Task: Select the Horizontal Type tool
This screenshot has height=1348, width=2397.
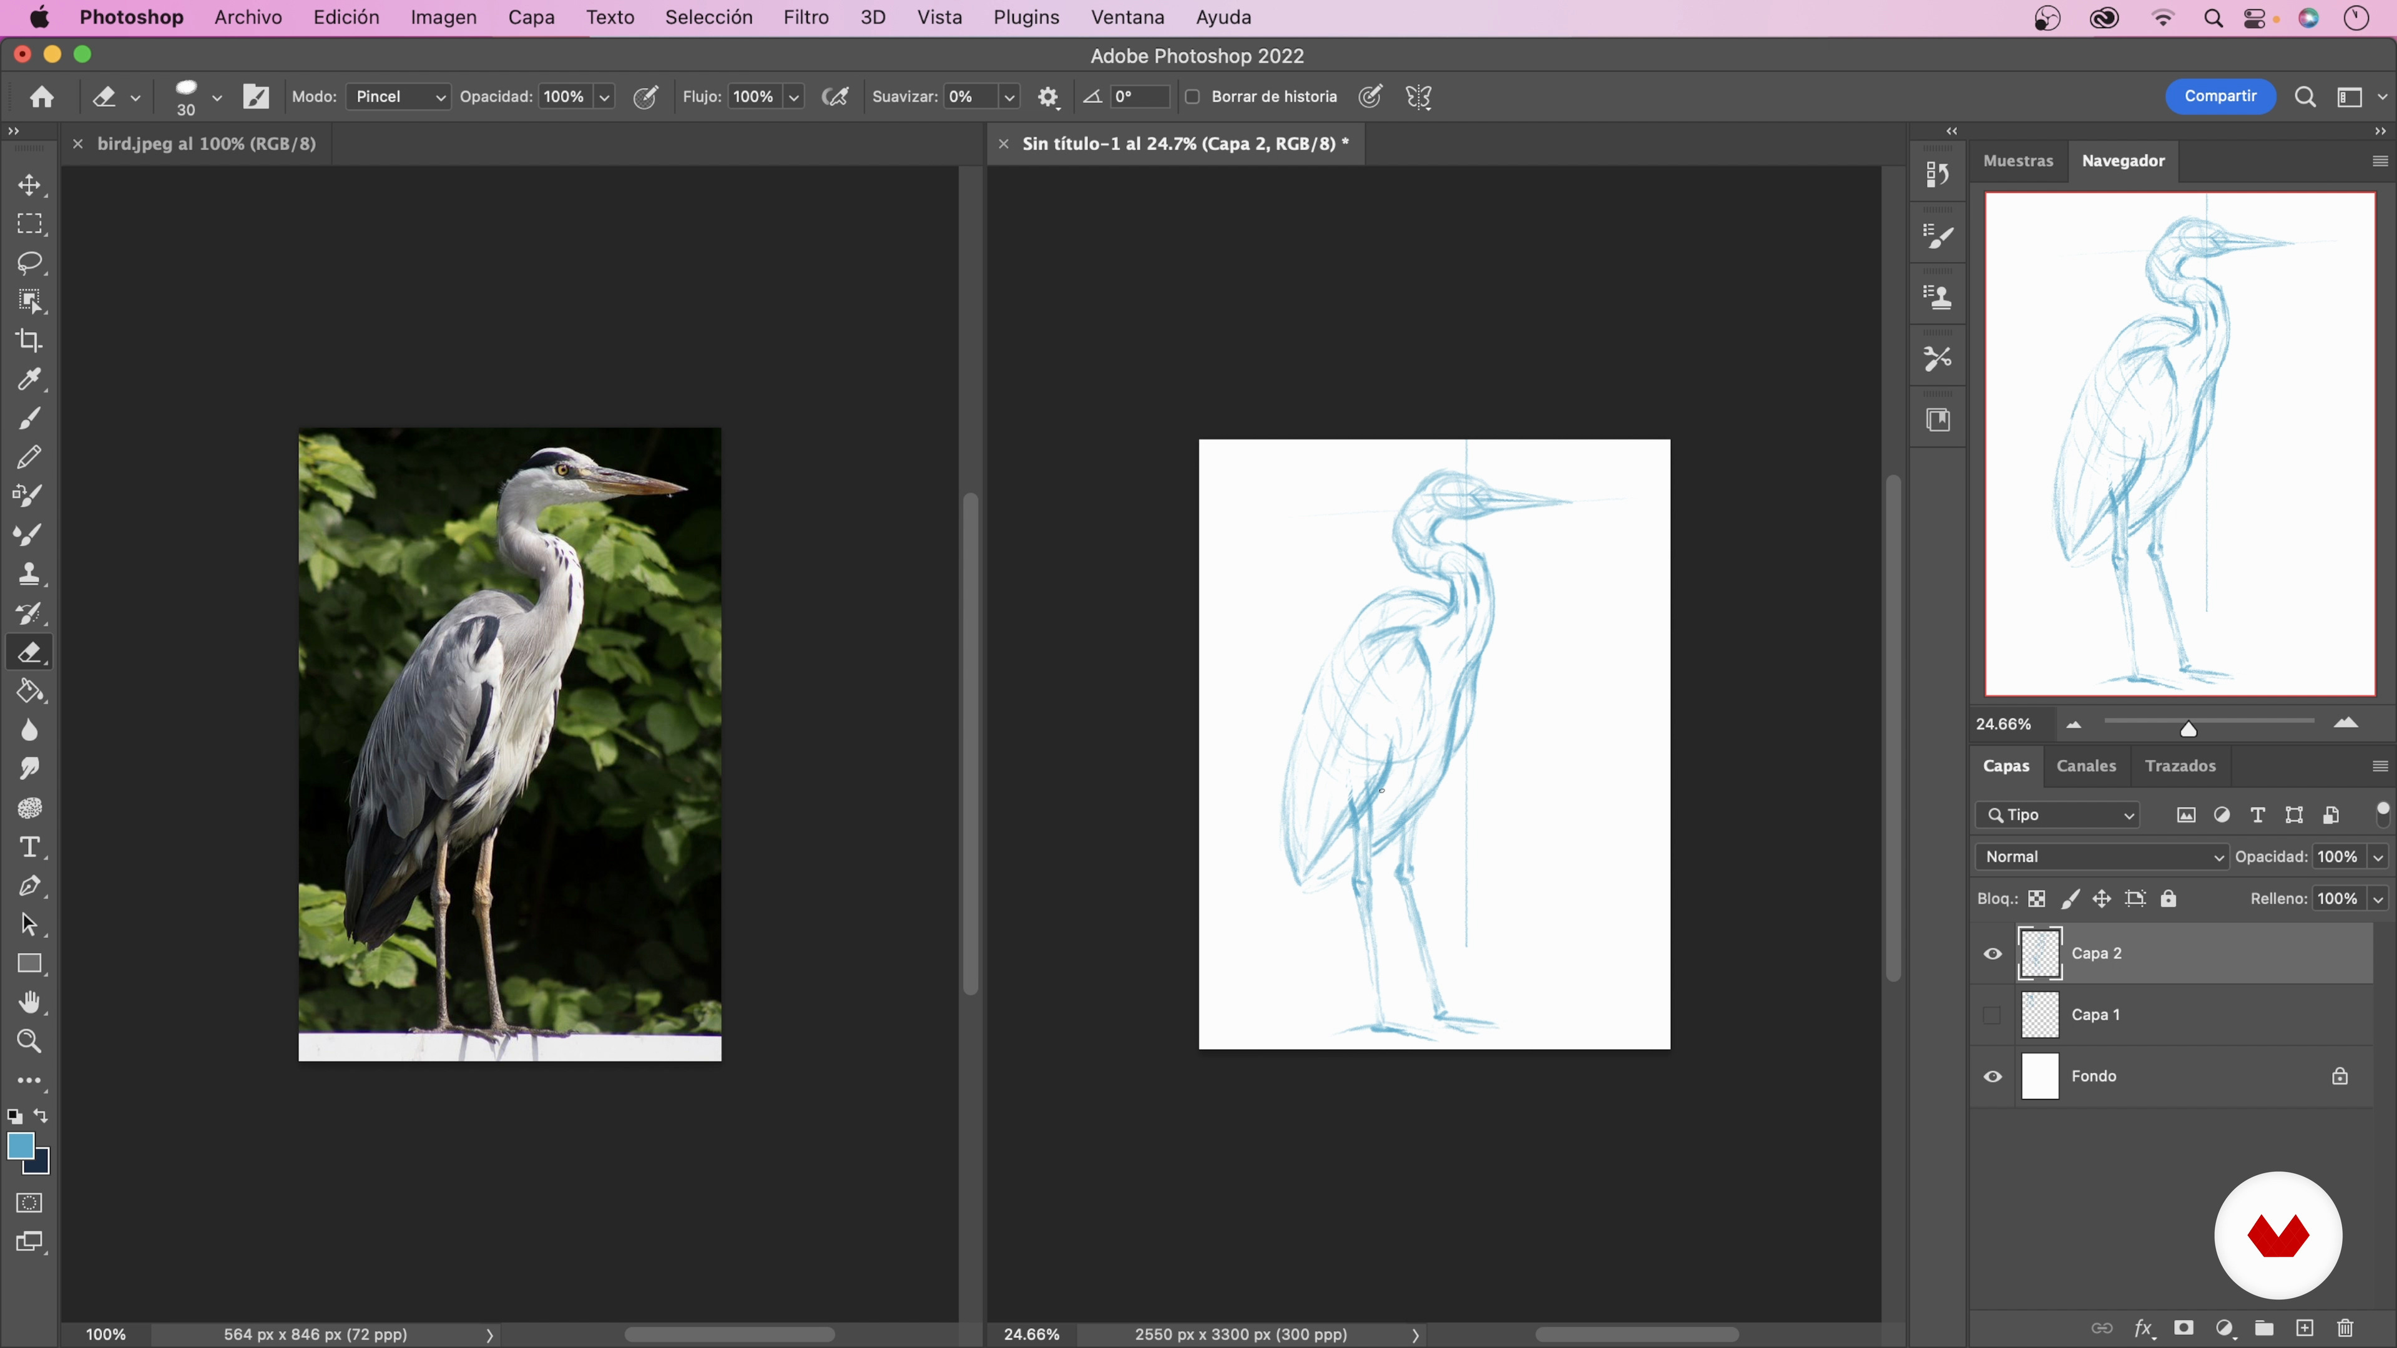Action: pos(30,847)
